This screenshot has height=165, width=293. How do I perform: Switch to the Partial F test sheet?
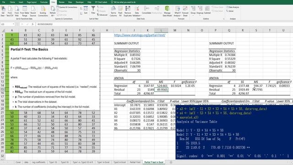(135, 162)
